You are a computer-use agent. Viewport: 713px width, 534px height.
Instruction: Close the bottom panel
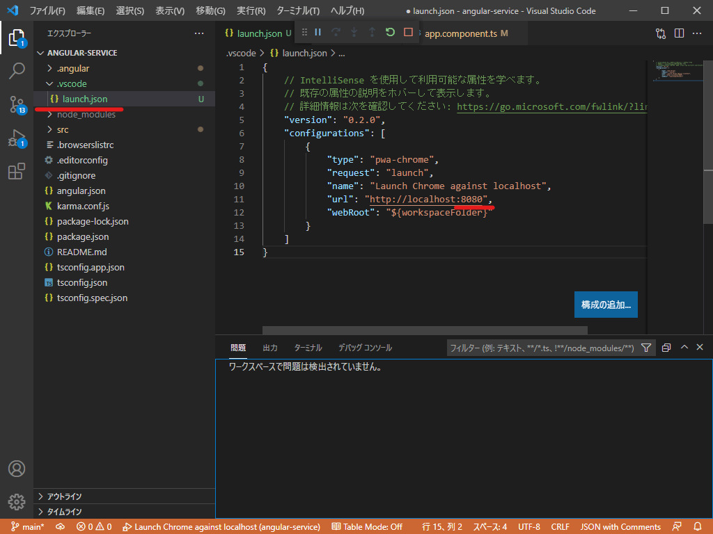pos(700,348)
